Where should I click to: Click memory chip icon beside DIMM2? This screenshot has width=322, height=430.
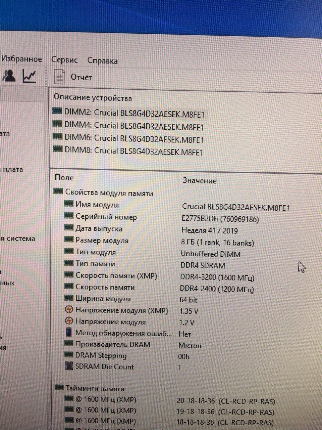[57, 111]
